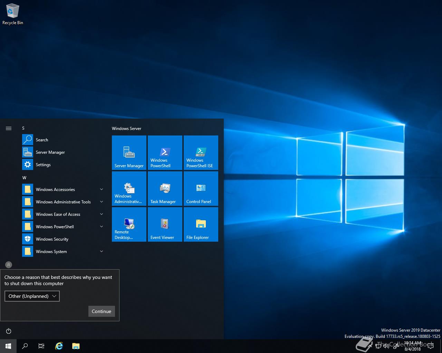
Task: Expand the Windows PowerShell folder
Action: point(63,226)
